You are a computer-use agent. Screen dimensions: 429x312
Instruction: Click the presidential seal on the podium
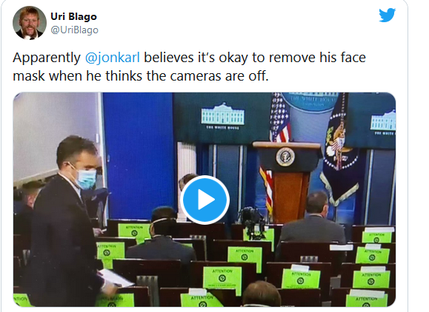[x=285, y=157]
